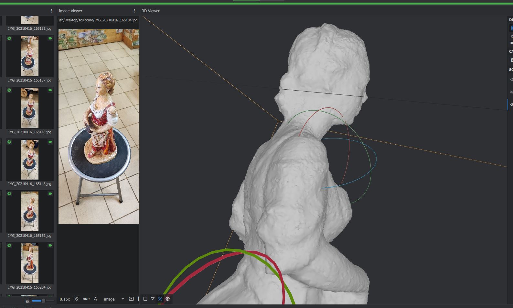The image size is (513, 308).
Task: Click the file name IMG_20210416_165152.jpg
Action: point(29,236)
